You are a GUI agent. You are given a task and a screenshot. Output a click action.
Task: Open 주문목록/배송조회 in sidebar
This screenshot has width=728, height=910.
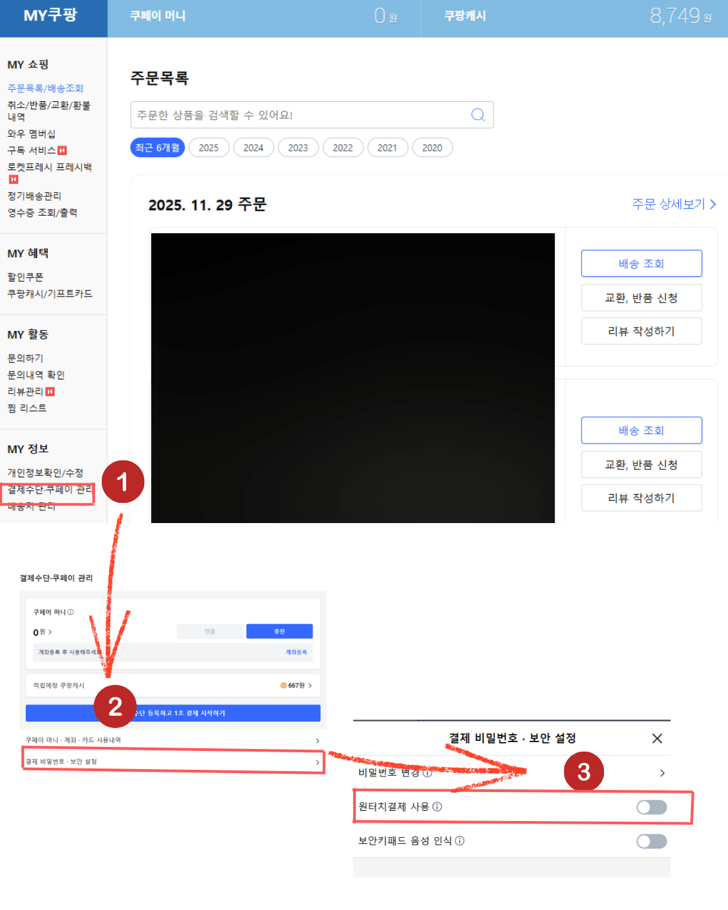(x=45, y=88)
